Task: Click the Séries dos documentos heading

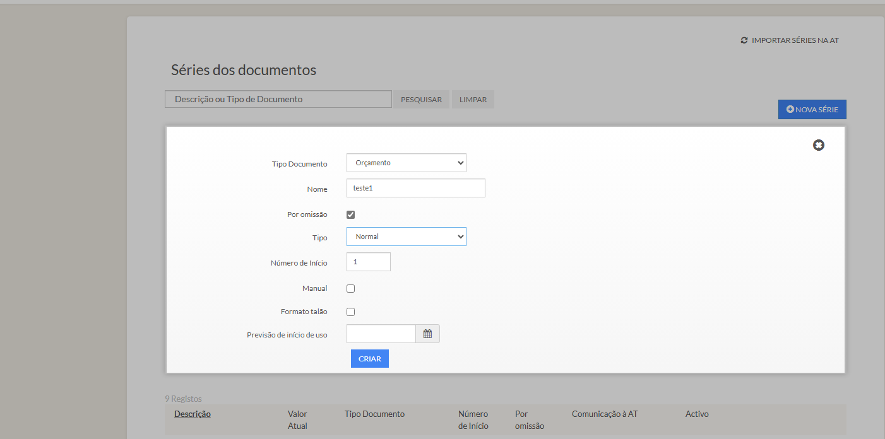Action: click(x=244, y=70)
